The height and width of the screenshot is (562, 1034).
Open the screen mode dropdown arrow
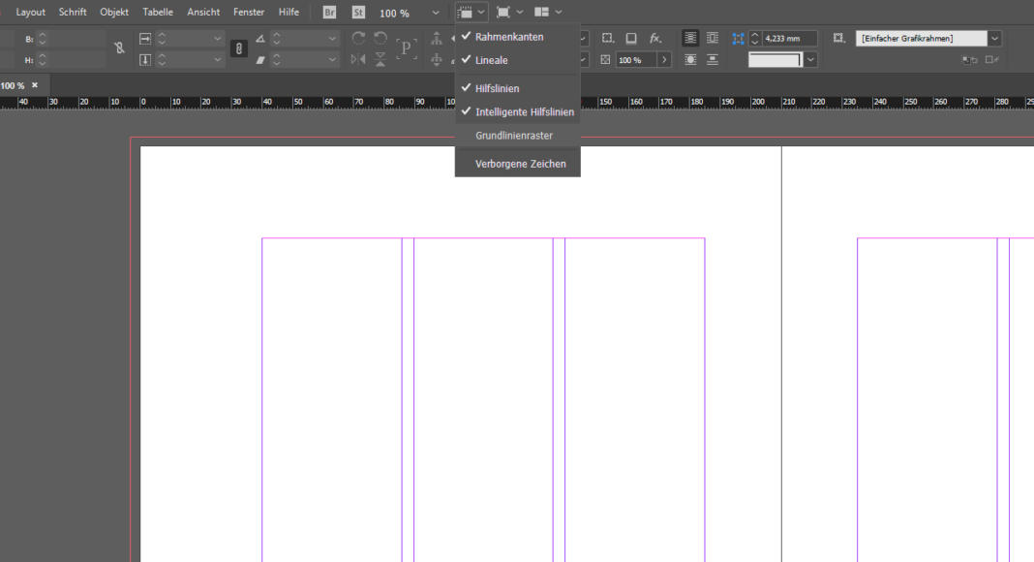click(x=519, y=13)
